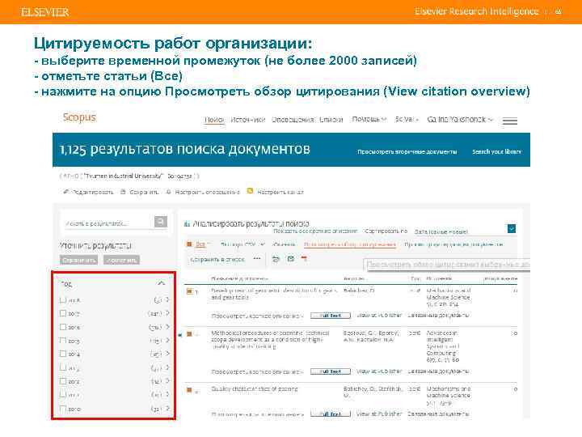Screen dimensions: 582x437
Task: Go to the 'Источники' menu item
Action: [x=248, y=120]
